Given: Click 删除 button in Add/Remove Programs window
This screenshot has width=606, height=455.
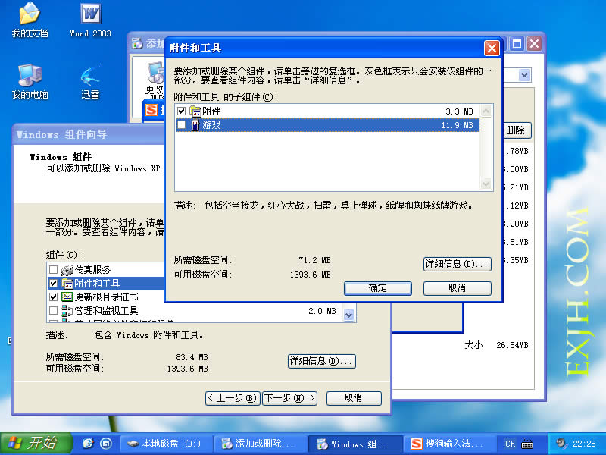Looking at the screenshot, I should coord(517,130).
